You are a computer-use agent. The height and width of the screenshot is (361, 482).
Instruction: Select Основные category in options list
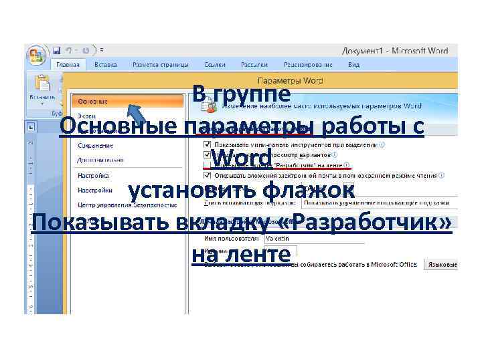[x=127, y=102]
